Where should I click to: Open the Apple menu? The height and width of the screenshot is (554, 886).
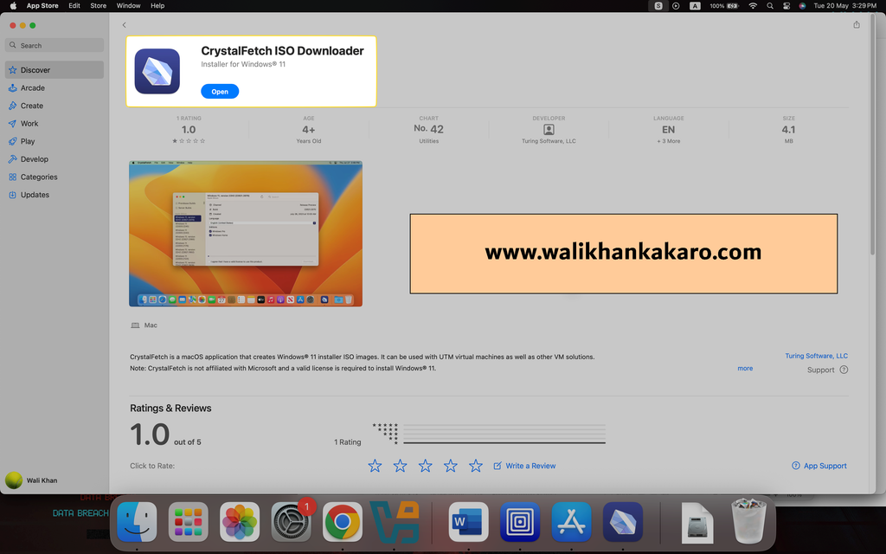pos(13,6)
